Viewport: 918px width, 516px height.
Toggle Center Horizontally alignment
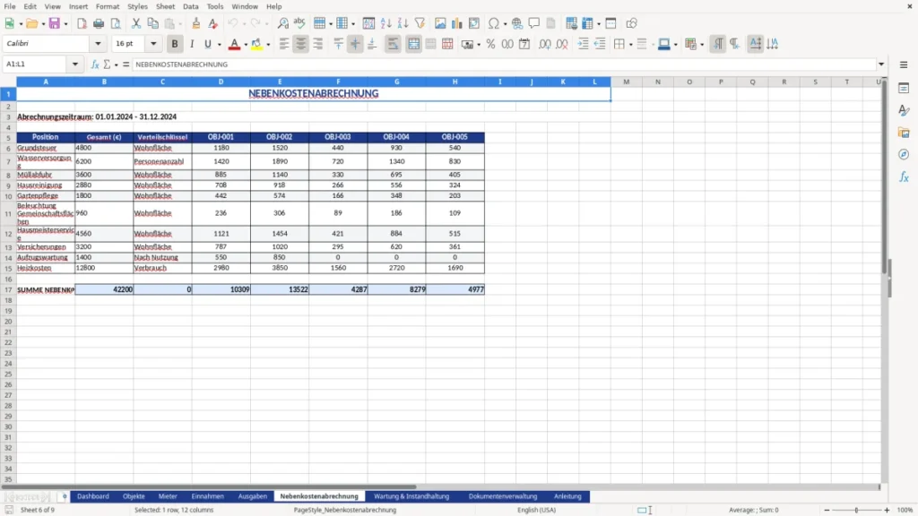click(301, 44)
